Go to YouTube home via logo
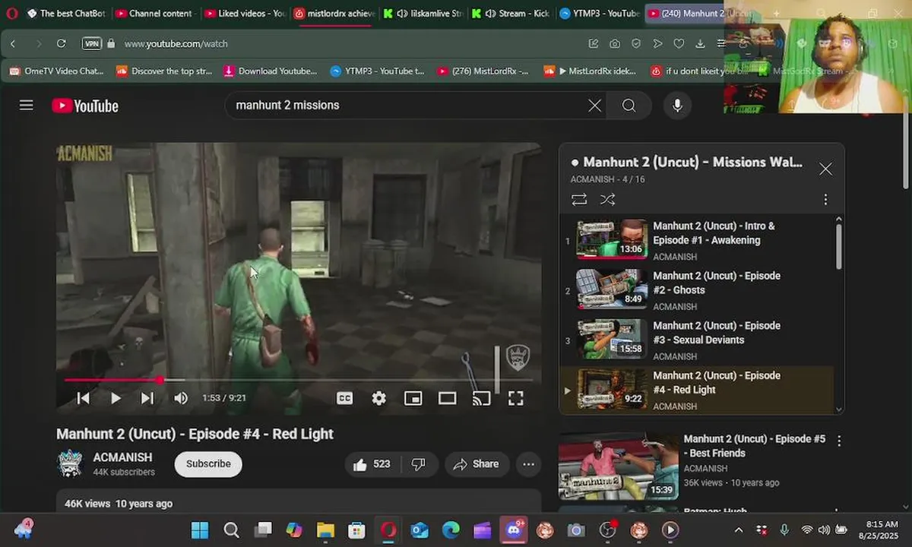The width and height of the screenshot is (912, 547). point(85,106)
